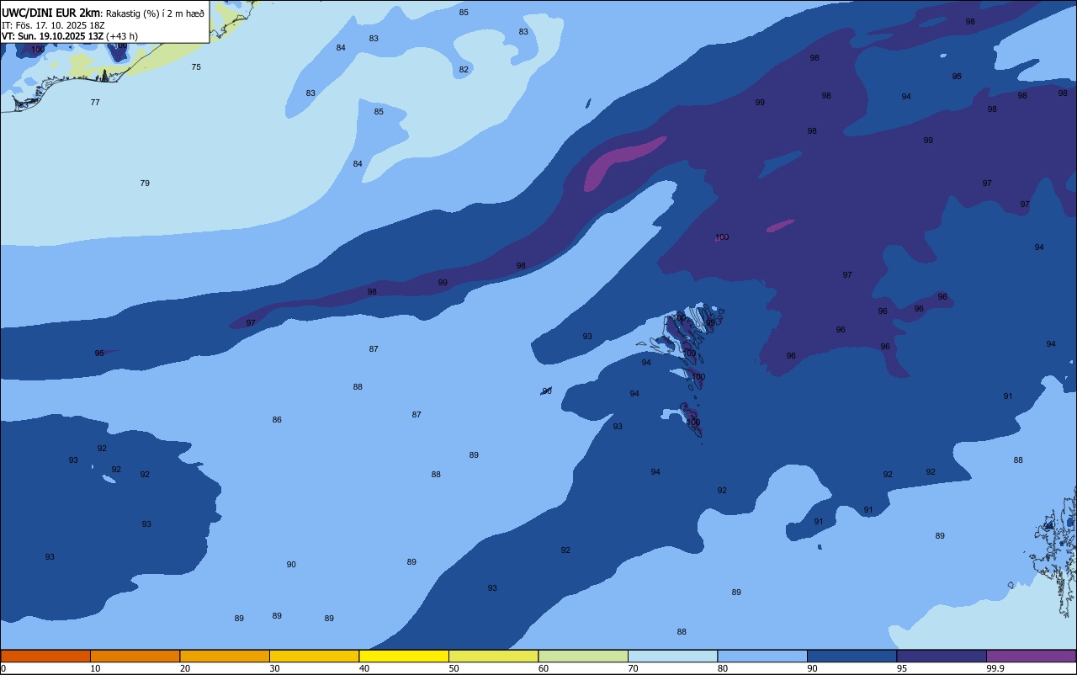
Task: Click the 60–70 pale green legend swatch
Action: point(583,656)
